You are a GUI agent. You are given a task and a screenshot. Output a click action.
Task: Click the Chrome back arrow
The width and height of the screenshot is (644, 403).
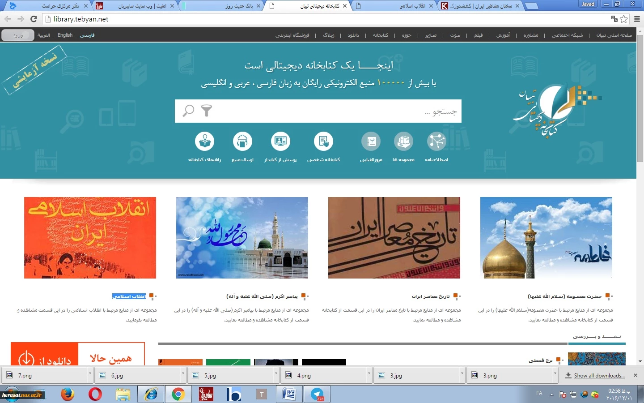point(8,19)
